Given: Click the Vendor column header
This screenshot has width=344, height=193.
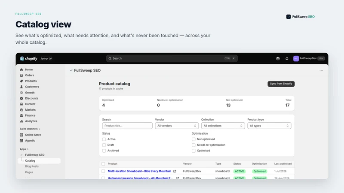Looking at the screenshot, I should pos(187,164).
